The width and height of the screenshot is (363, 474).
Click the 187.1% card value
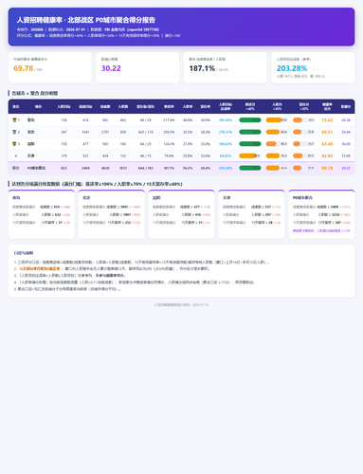coord(202,68)
